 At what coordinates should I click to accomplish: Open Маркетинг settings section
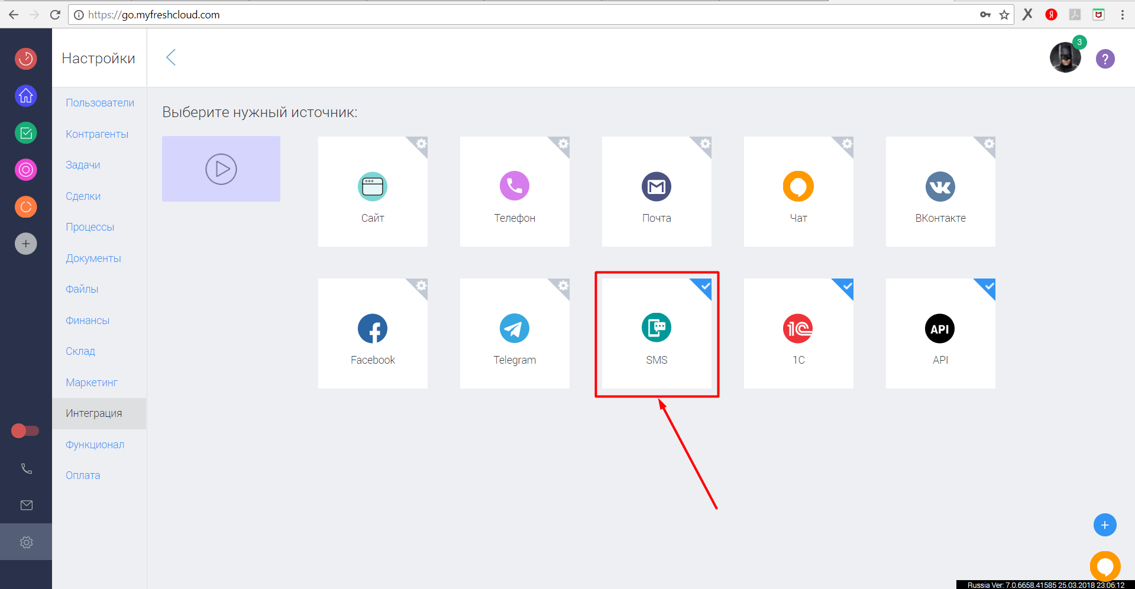pos(92,383)
